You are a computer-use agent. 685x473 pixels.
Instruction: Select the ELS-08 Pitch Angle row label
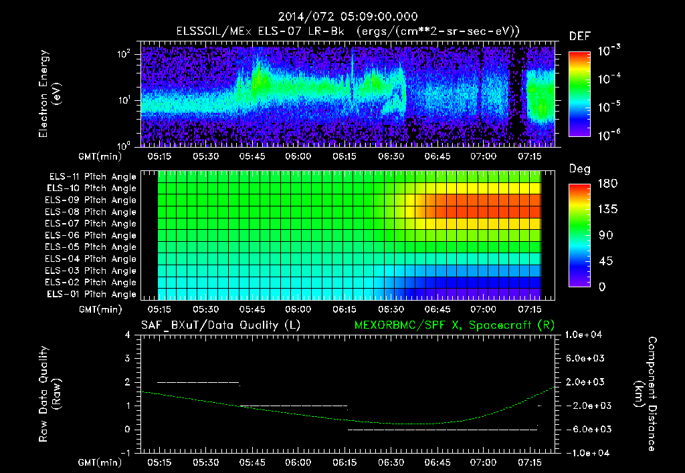click(x=91, y=212)
